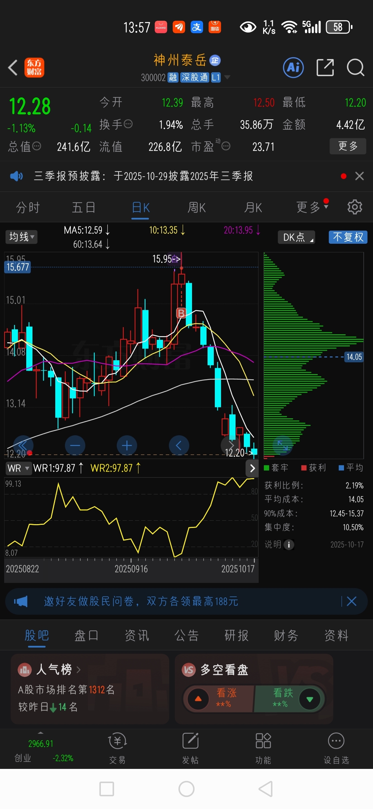The height and width of the screenshot is (809, 373).
Task: Open the 均线 indicator dropdown
Action: pyautogui.click(x=21, y=237)
